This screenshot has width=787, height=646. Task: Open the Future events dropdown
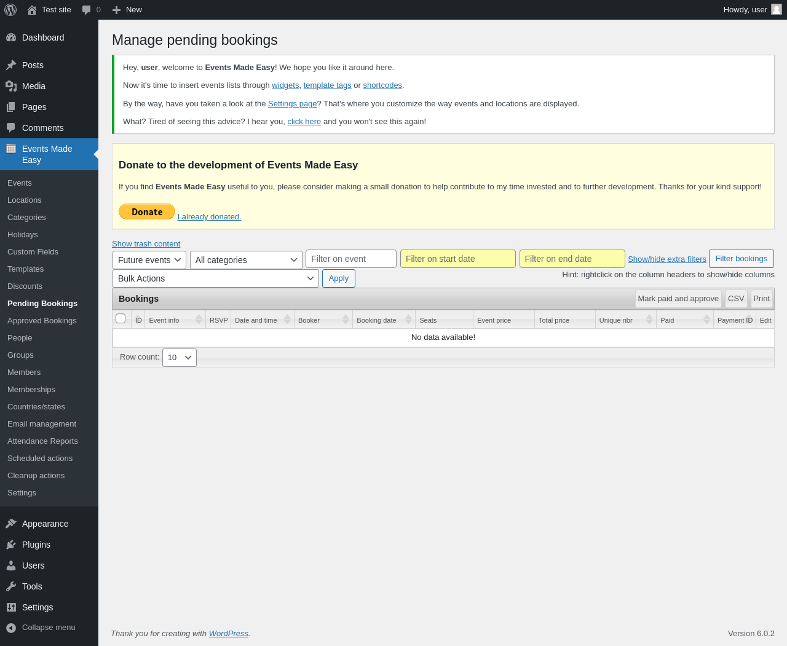(149, 260)
